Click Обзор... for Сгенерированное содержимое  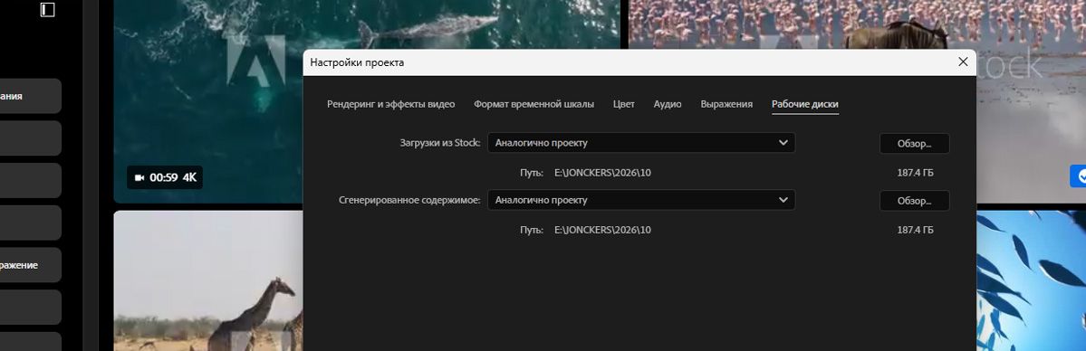(x=914, y=202)
